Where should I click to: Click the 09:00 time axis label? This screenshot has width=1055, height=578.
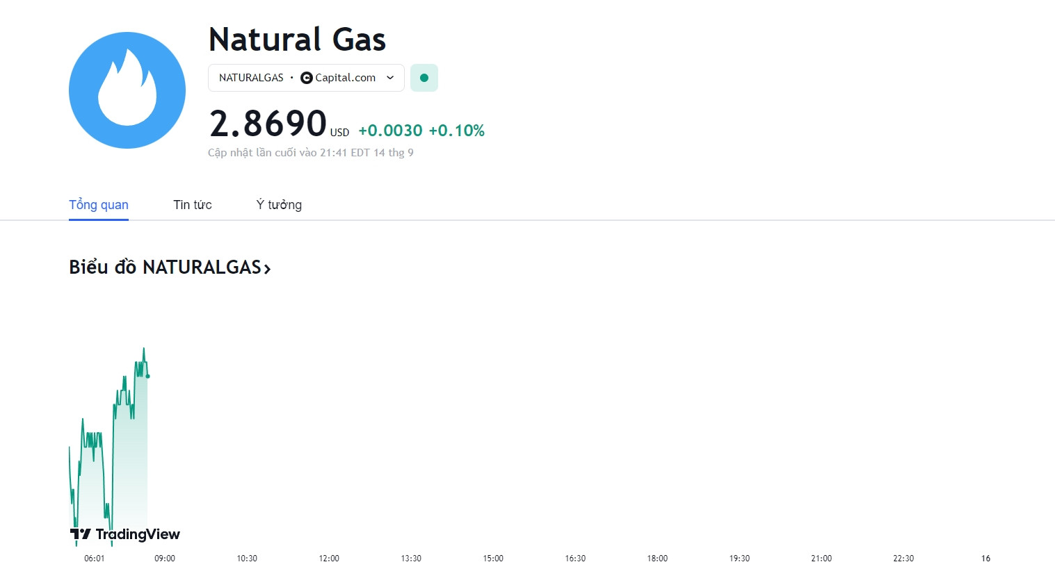(165, 559)
